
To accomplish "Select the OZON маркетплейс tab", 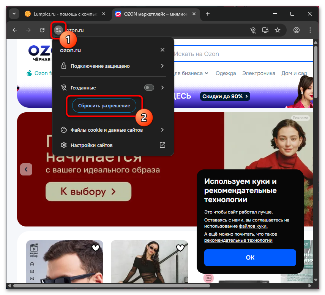I will pos(155,14).
